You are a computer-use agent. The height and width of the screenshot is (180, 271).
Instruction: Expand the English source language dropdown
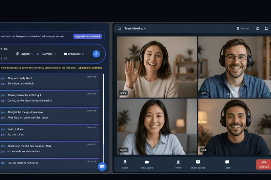(24, 54)
